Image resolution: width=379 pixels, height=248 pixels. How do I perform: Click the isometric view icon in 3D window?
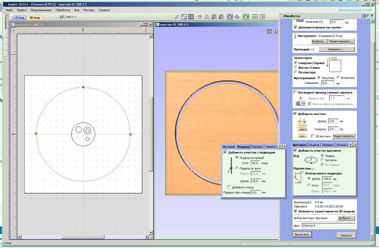point(275,32)
